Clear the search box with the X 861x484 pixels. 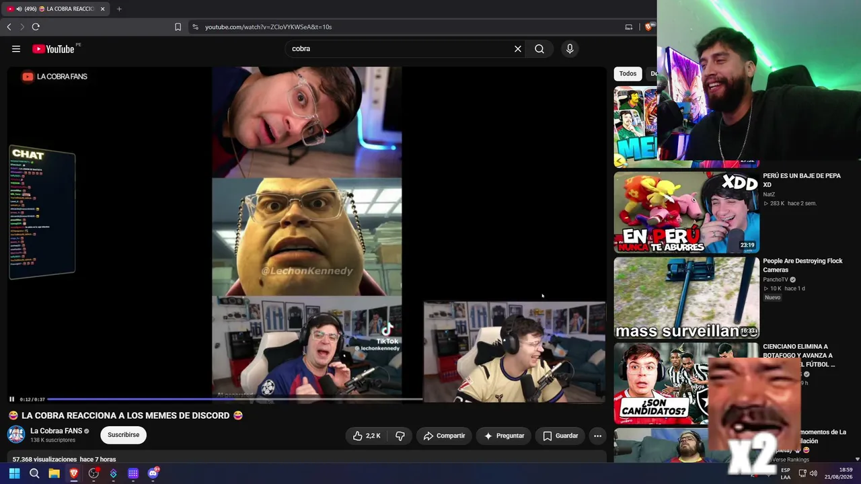tap(518, 48)
